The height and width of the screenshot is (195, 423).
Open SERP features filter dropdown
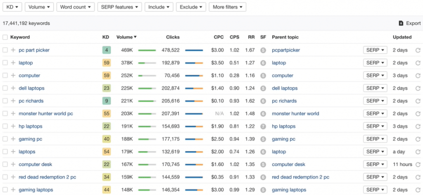pyautogui.click(x=119, y=7)
